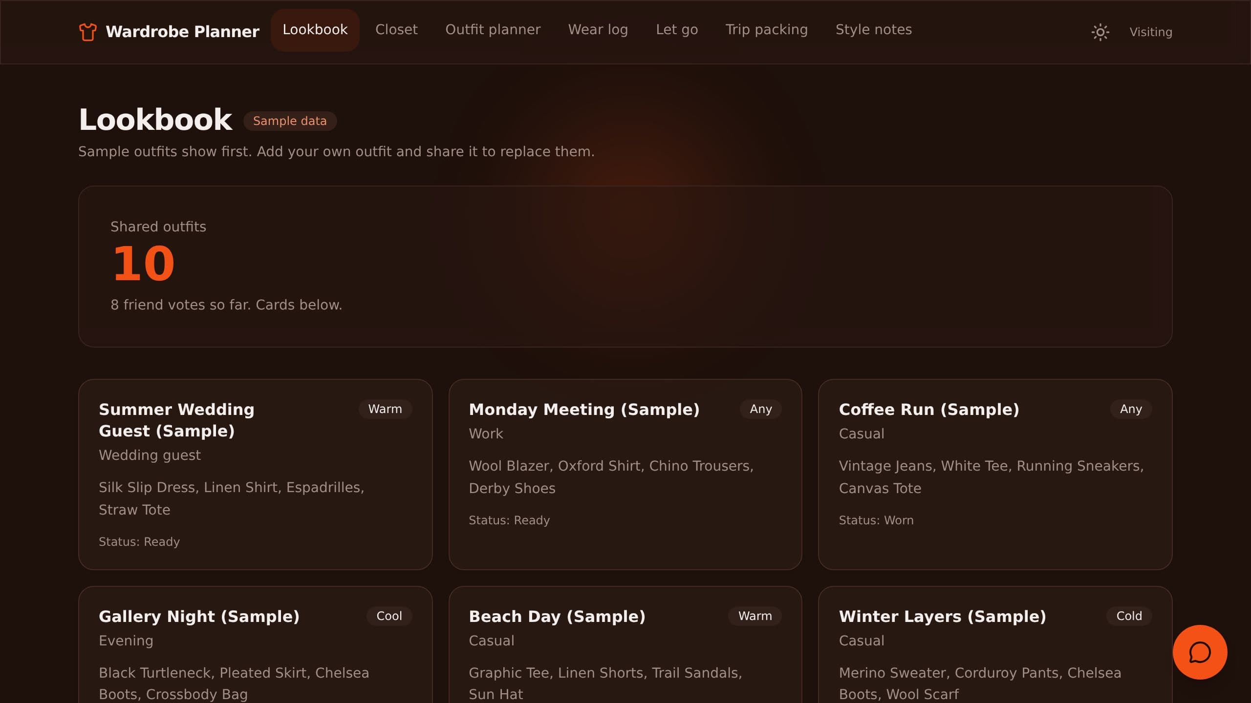Switch to the Lookbook tab
This screenshot has height=703, width=1251.
coord(315,30)
